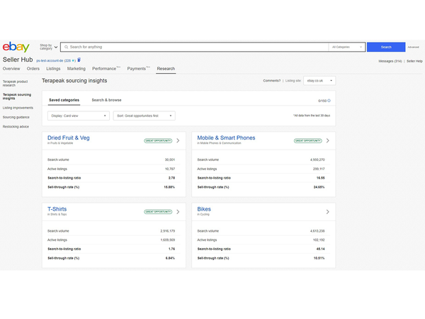Click Mobile Phones active listings 299,117

pyautogui.click(x=319, y=169)
